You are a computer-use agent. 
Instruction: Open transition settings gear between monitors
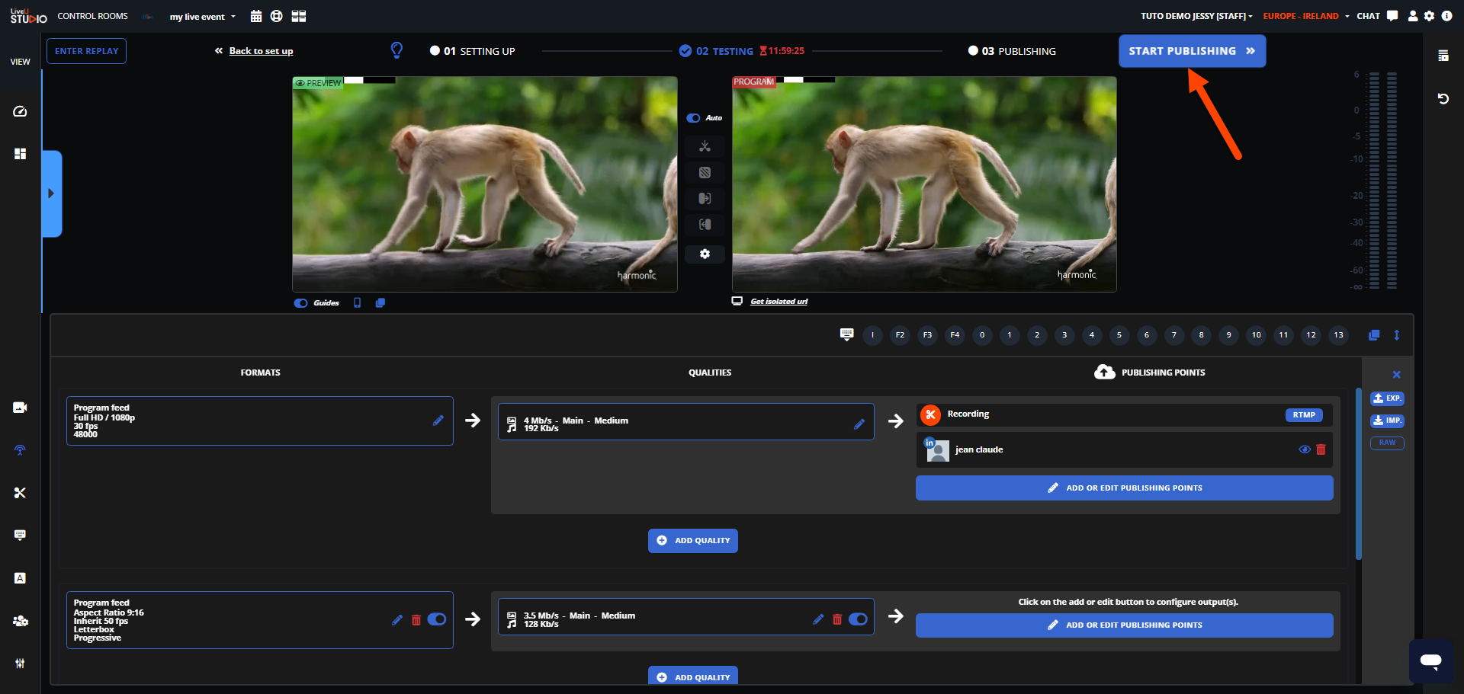click(x=705, y=254)
